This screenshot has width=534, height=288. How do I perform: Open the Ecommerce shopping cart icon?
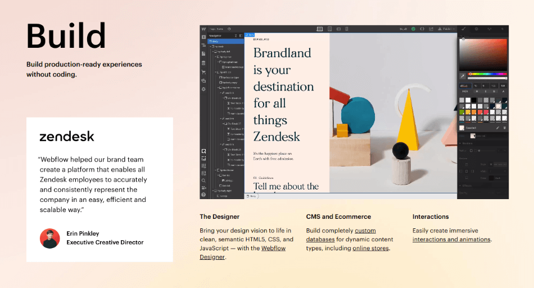pyautogui.click(x=203, y=72)
